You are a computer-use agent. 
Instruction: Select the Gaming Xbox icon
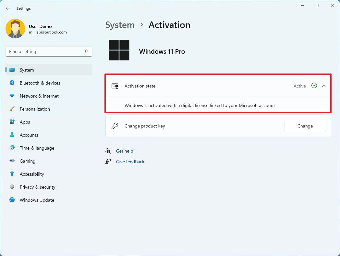(x=11, y=161)
